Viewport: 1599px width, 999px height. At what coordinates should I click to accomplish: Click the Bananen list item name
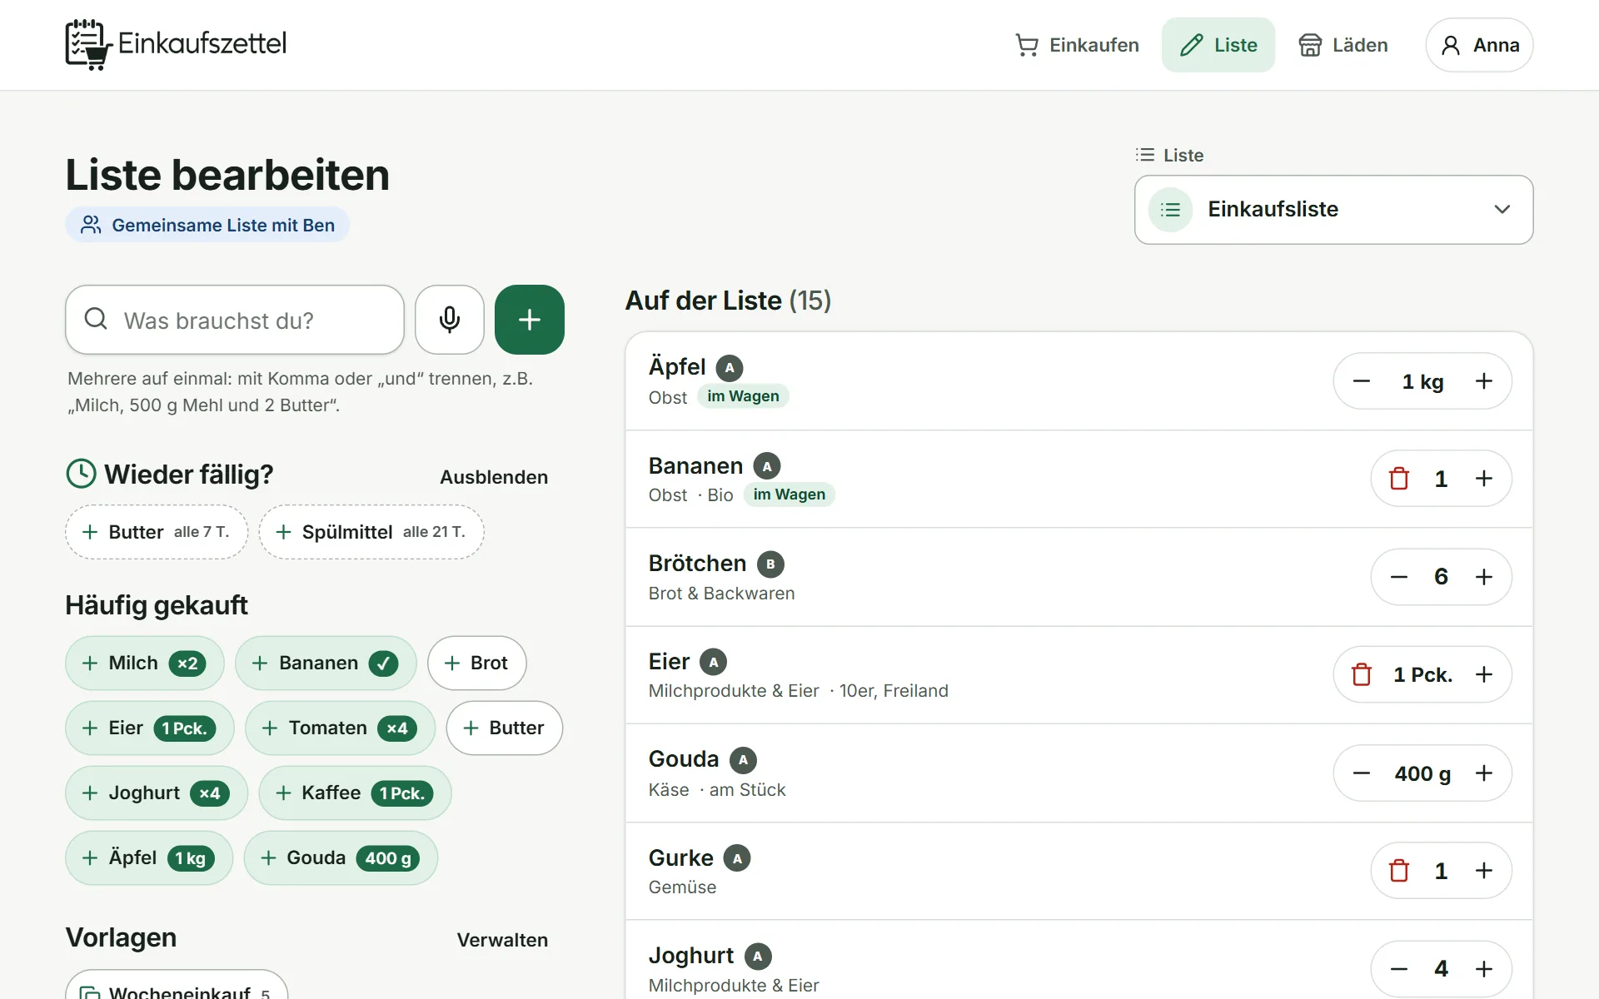[x=695, y=465]
